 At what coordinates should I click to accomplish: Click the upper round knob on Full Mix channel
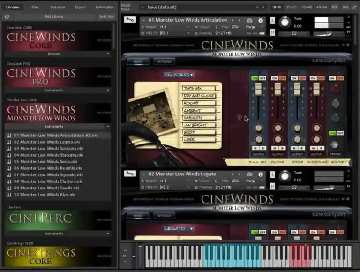coord(259,128)
